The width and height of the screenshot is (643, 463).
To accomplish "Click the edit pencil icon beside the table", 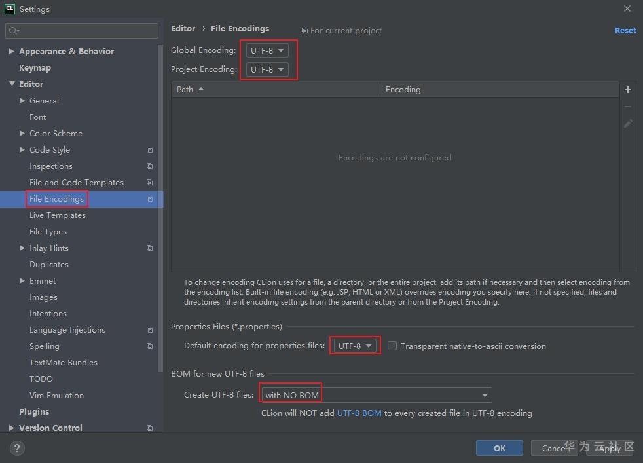I will pos(627,123).
